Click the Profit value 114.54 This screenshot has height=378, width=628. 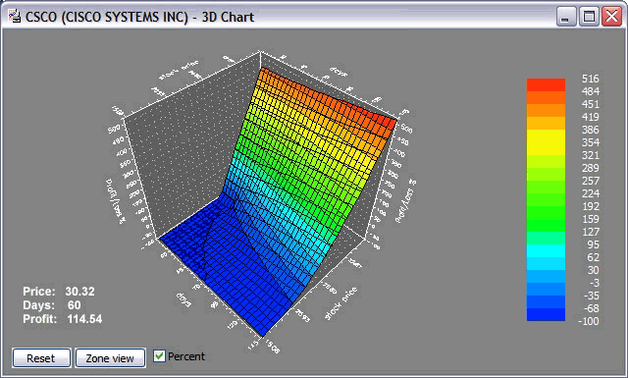84,319
